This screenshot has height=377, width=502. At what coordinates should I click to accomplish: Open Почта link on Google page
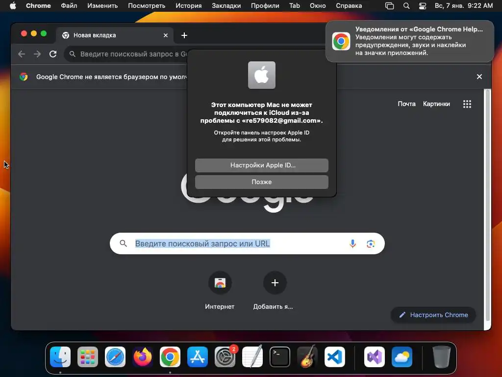(x=406, y=104)
